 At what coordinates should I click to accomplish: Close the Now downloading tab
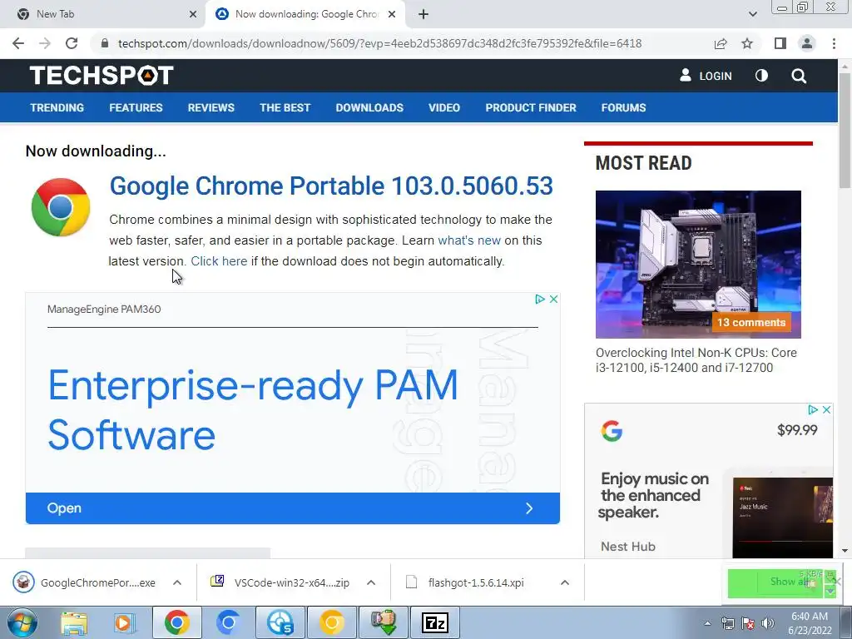coord(392,14)
